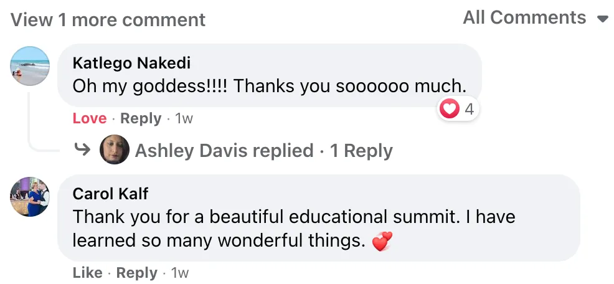Screen dimensions: 614x284
Task: Click Ashley Davis's small avatar
Action: [x=115, y=150]
